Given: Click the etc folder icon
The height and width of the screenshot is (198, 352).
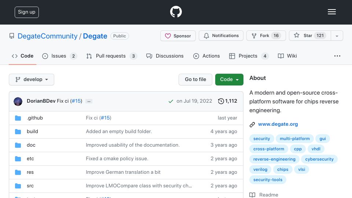Looking at the screenshot, I should 18,159.
